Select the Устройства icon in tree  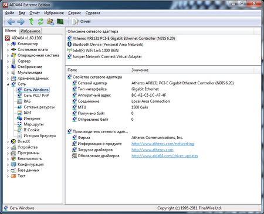pos(13,147)
